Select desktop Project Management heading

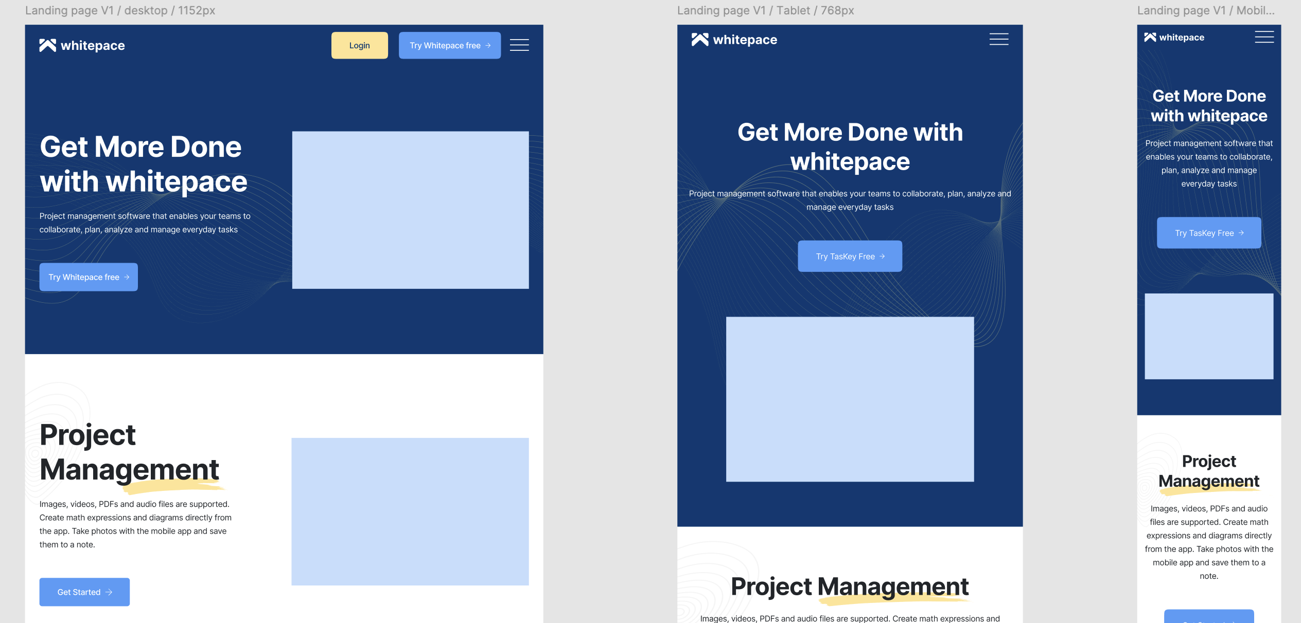click(129, 452)
